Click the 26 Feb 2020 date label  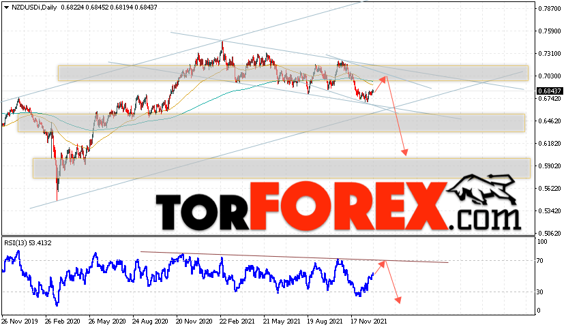pyautogui.click(x=63, y=322)
